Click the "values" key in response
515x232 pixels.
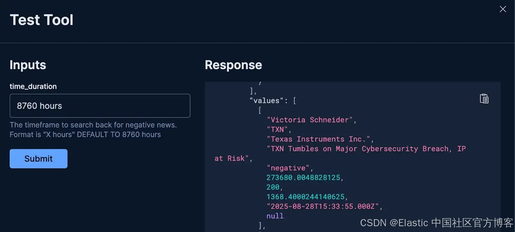tap(267, 101)
